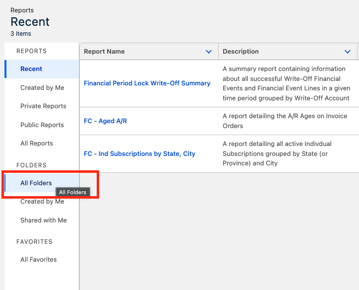
Task: Click the 'Reports' breadcrumb label
Action: 22,10
